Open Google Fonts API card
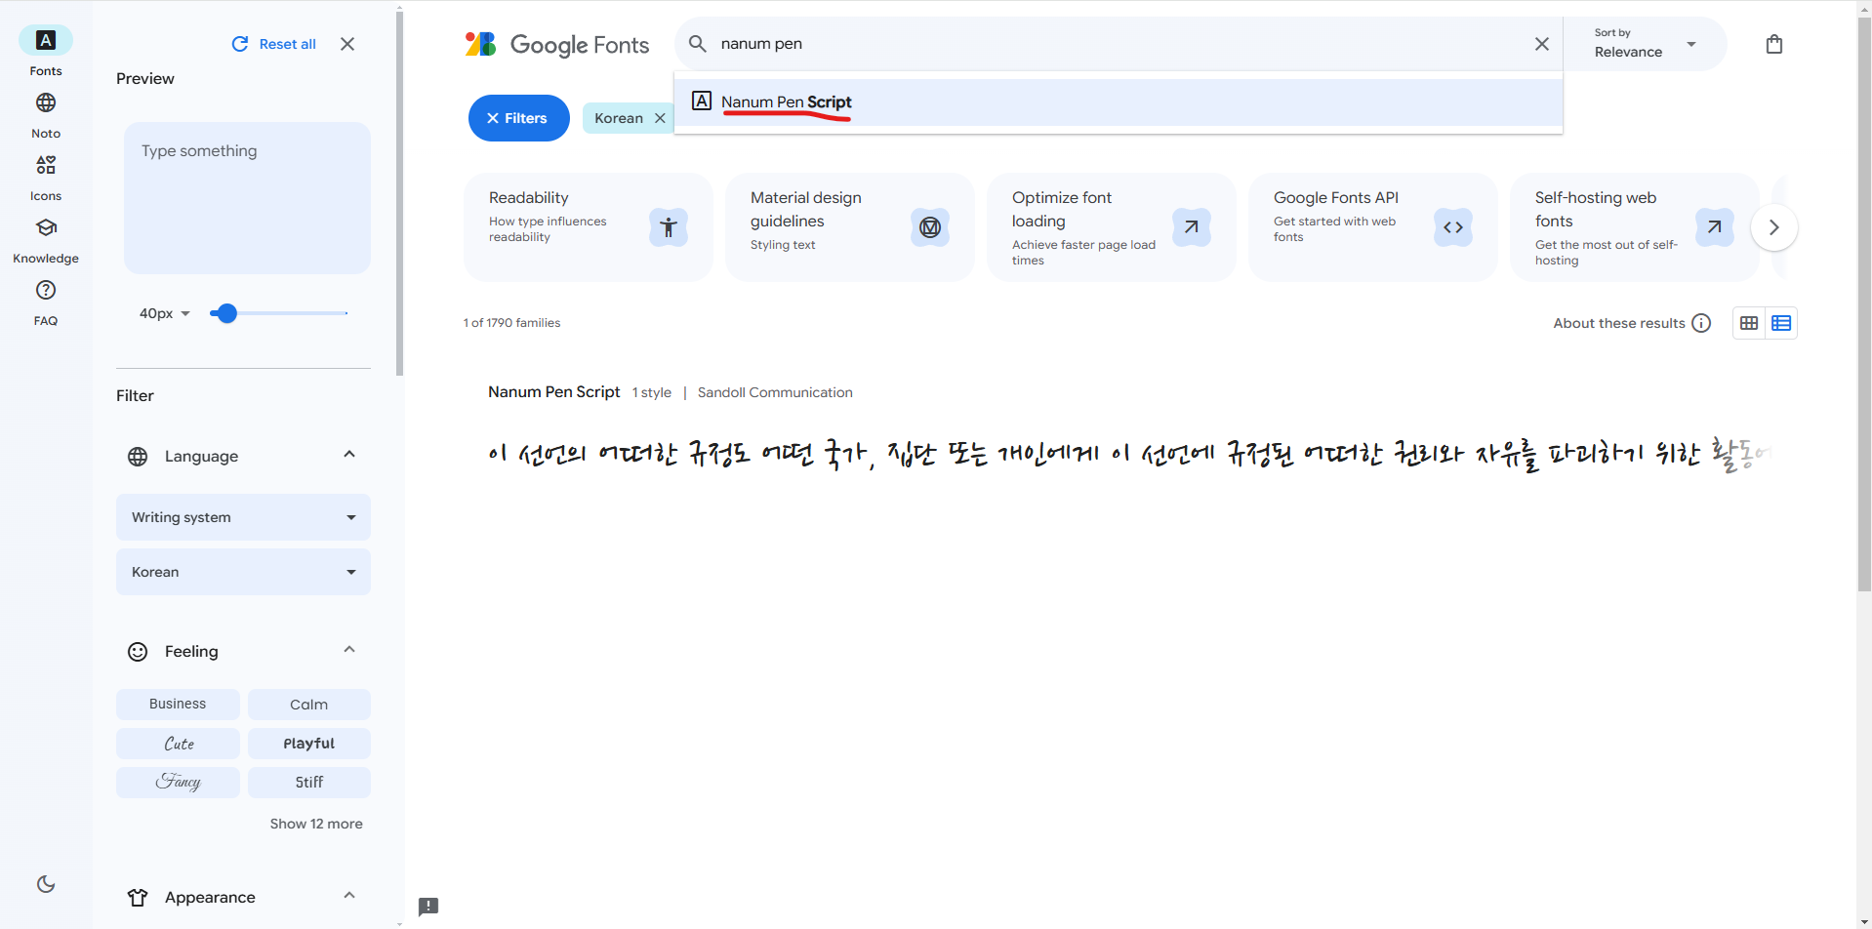The height and width of the screenshot is (929, 1872). 1373,227
